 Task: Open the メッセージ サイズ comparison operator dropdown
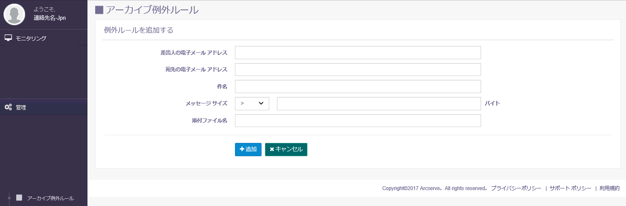[252, 103]
